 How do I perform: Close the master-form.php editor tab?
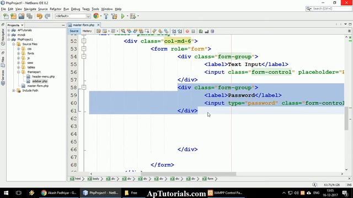coord(98,25)
